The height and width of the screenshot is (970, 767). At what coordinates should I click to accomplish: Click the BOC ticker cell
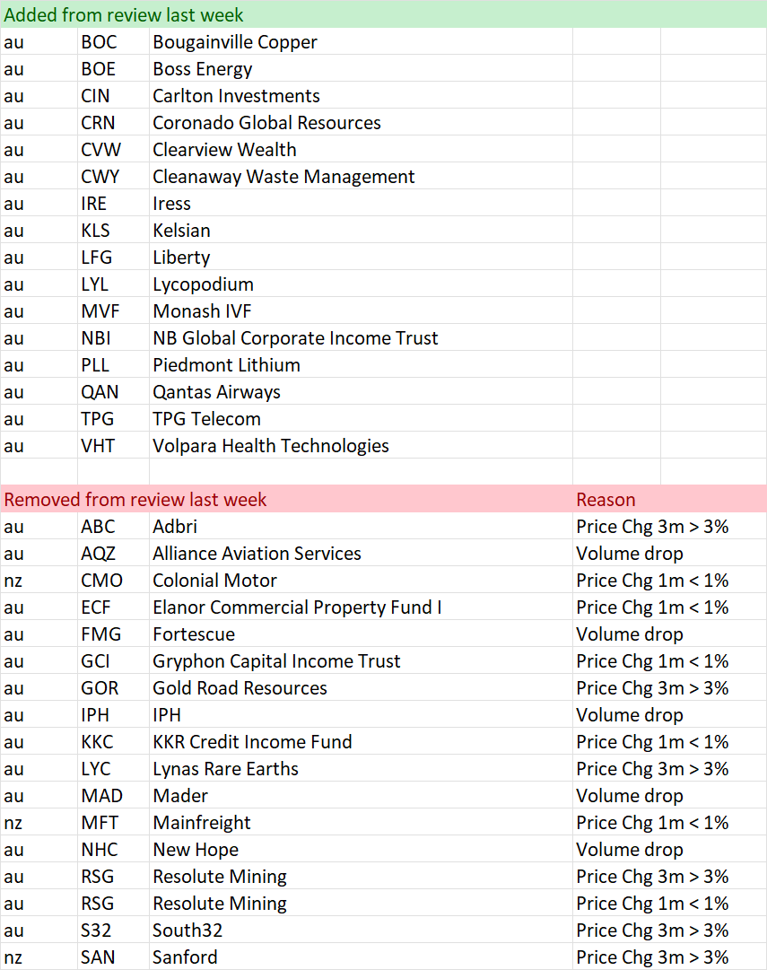tap(113, 41)
